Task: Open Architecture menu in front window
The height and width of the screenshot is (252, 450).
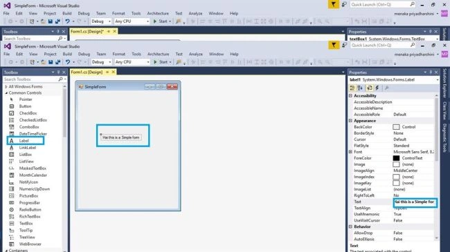Action: 158,54
